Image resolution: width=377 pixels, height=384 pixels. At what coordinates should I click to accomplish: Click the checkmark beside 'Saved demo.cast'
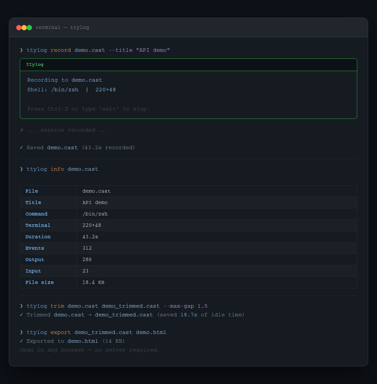pos(21,147)
